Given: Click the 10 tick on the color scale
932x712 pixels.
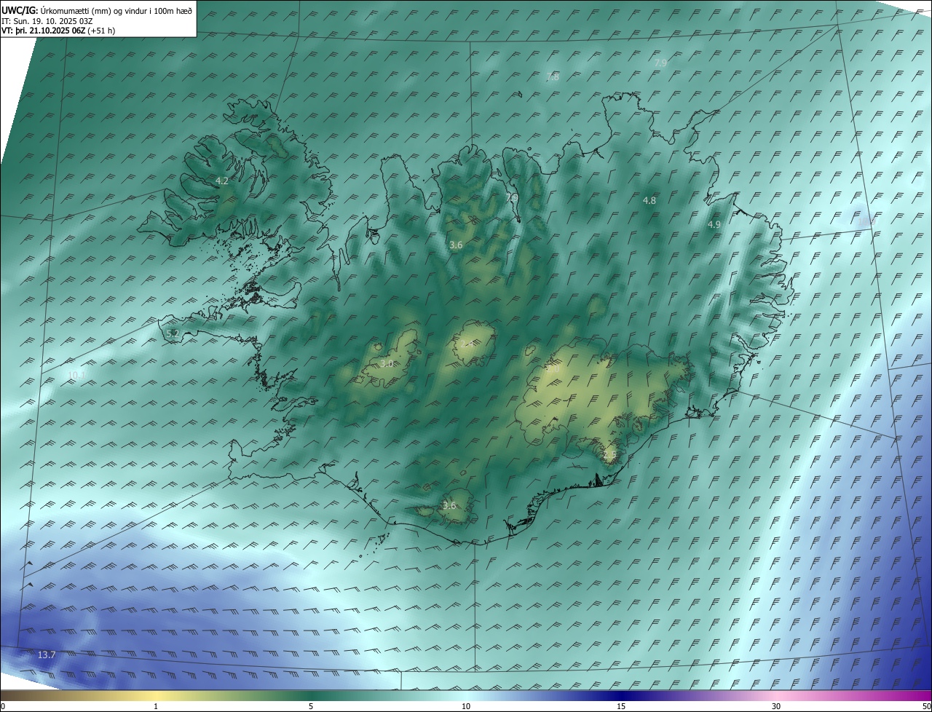Looking at the screenshot, I should click(x=466, y=706).
